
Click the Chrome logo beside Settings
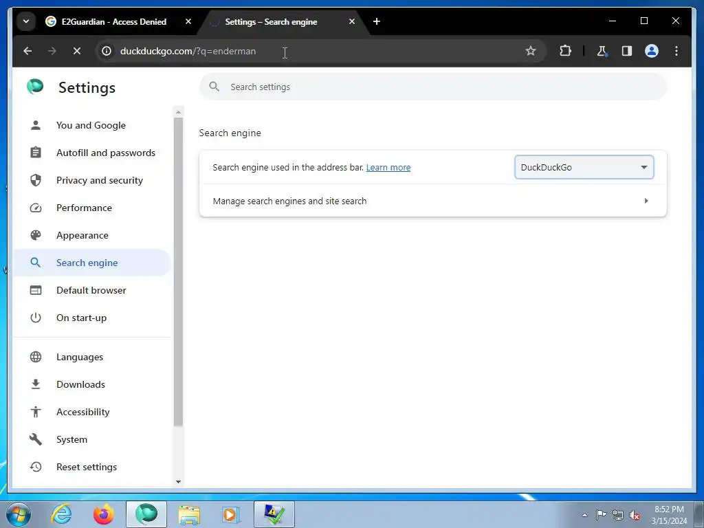click(35, 86)
